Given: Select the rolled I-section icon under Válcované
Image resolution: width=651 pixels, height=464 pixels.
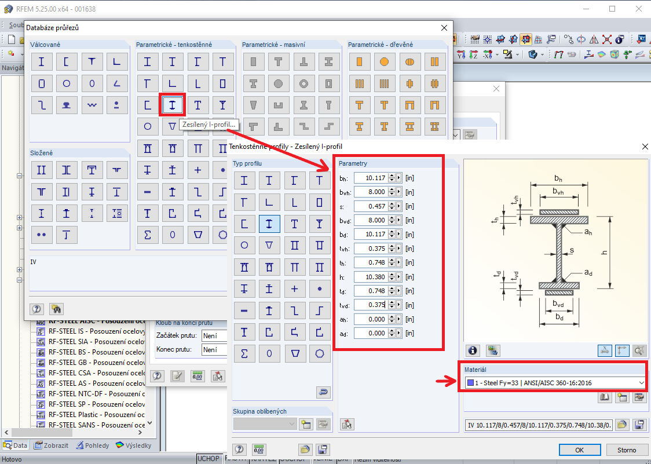Looking at the screenshot, I should click(42, 62).
